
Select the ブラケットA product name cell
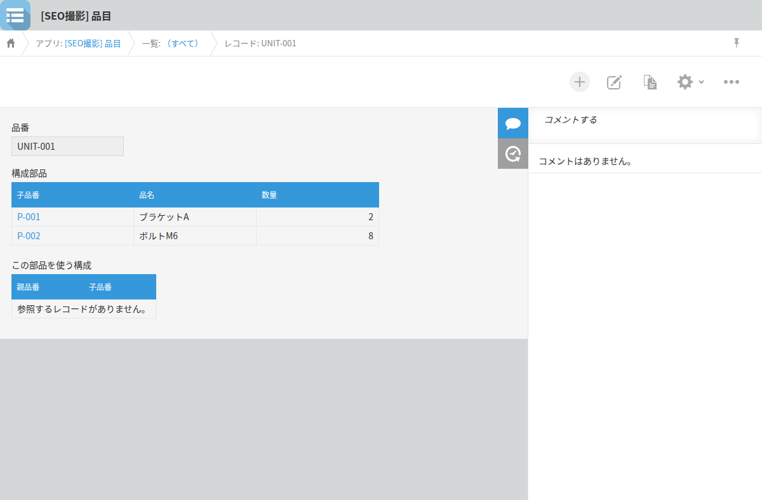pos(195,217)
